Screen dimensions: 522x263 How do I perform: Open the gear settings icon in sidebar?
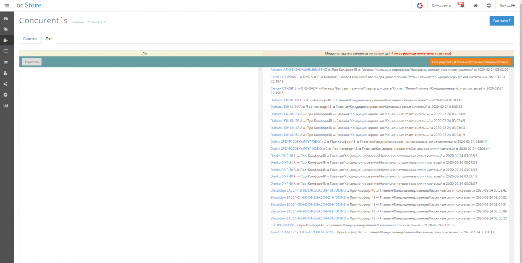(6, 95)
